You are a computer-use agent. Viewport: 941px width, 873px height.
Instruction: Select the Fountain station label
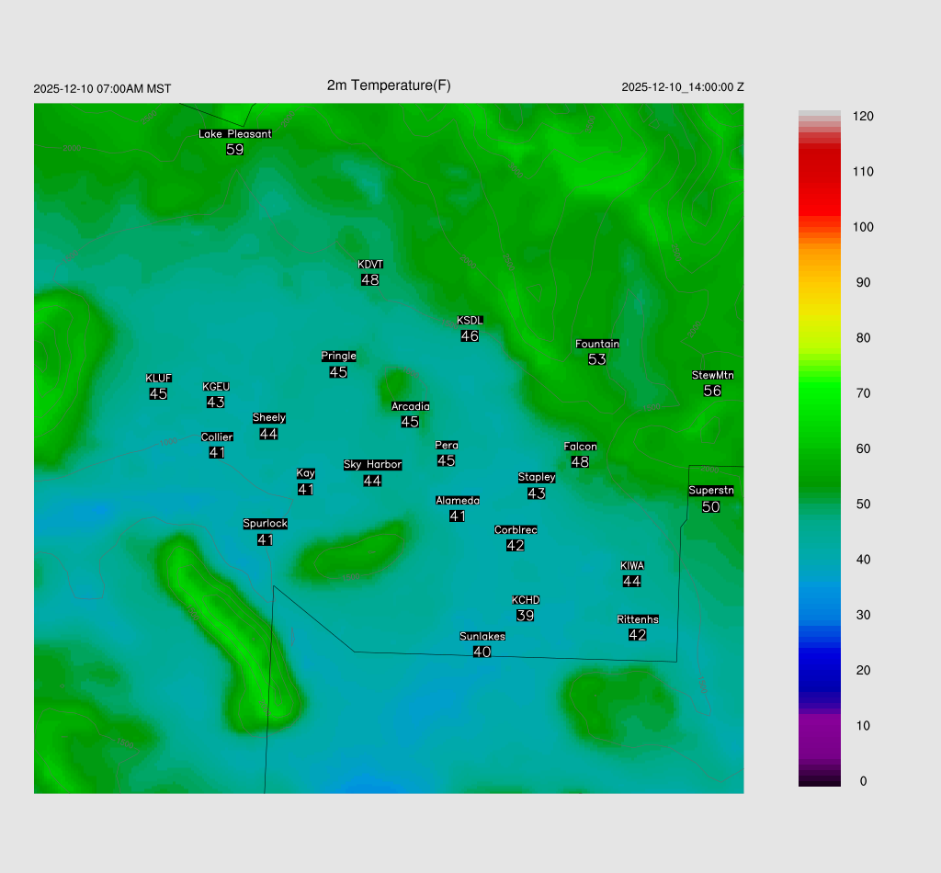point(597,345)
